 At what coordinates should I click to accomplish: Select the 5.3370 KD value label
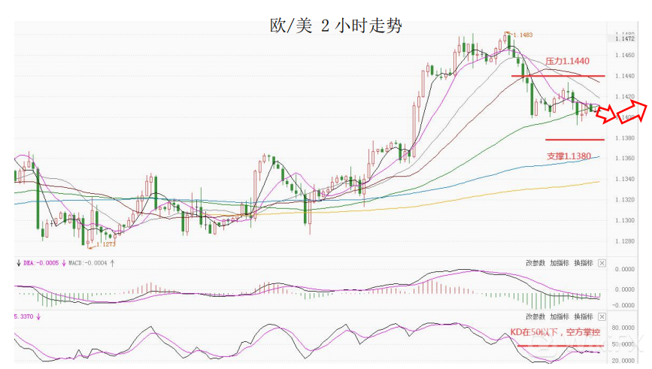(24, 316)
